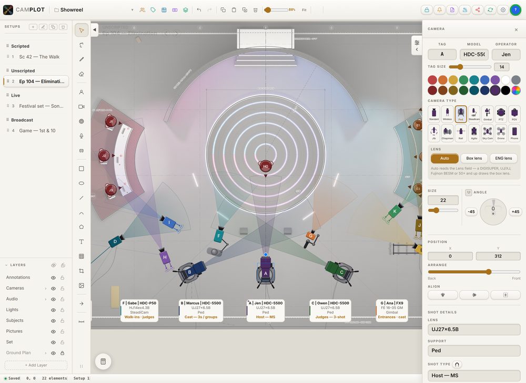526x383 pixels.
Task: Open the crew people icon in toolbar
Action: [143, 10]
